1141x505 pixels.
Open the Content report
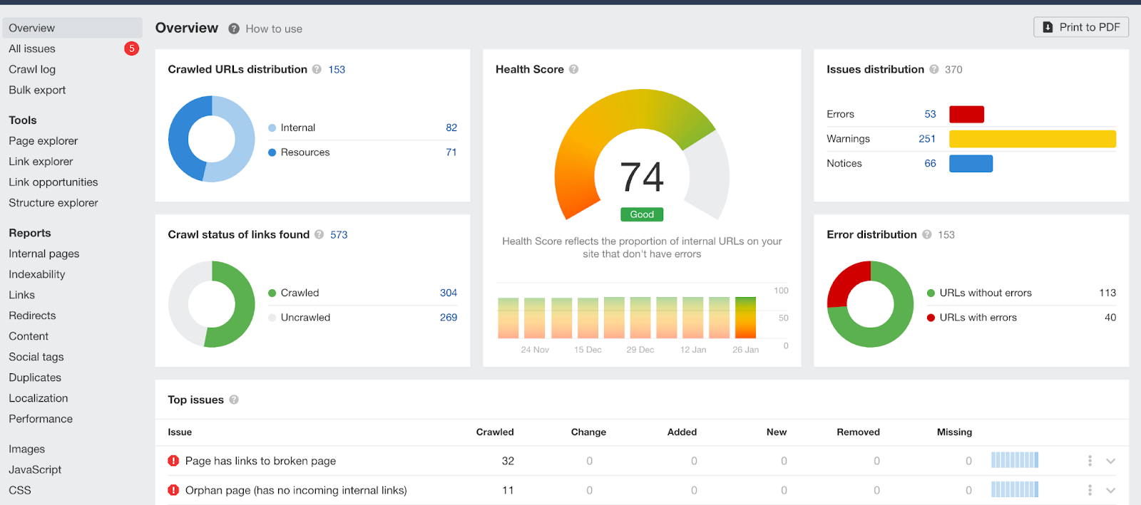[x=29, y=336]
